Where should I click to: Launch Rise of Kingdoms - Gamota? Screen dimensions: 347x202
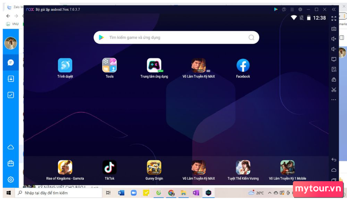coord(65,167)
